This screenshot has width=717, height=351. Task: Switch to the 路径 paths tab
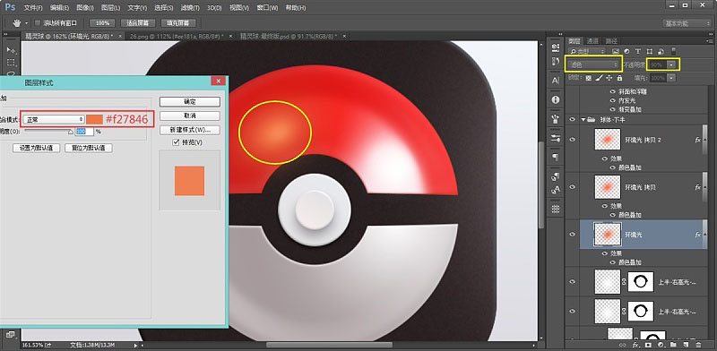611,40
